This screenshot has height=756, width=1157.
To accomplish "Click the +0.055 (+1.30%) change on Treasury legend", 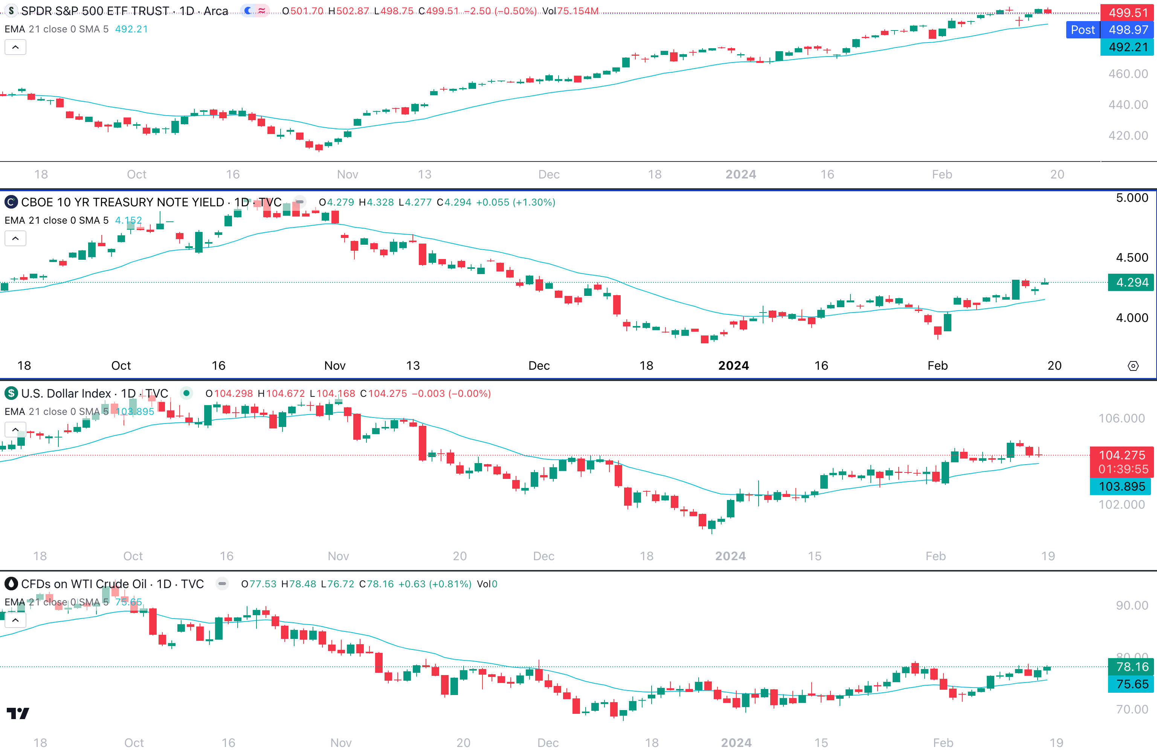I will coord(515,202).
